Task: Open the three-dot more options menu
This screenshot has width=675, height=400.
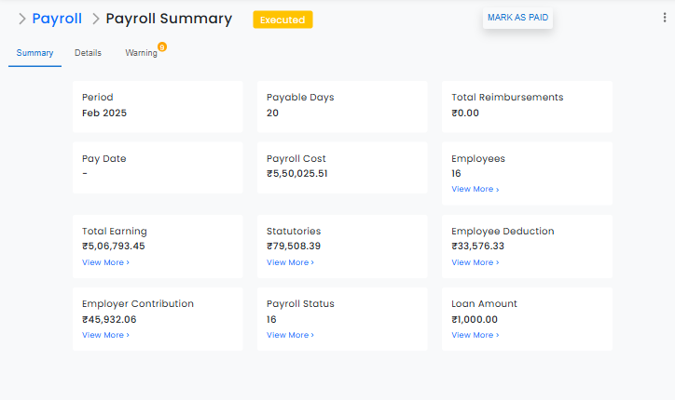Action: (x=664, y=18)
